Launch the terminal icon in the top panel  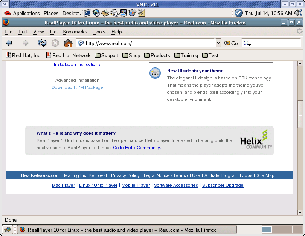coord(87,13)
